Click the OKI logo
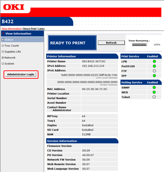164x172 pixels. (x=14, y=7)
